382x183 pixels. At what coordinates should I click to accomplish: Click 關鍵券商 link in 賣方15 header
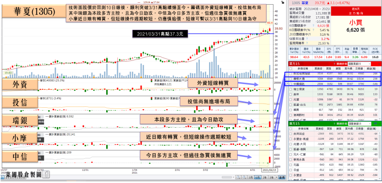342,124
